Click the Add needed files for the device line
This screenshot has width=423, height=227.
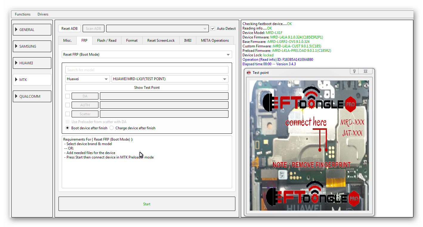pos(90,153)
